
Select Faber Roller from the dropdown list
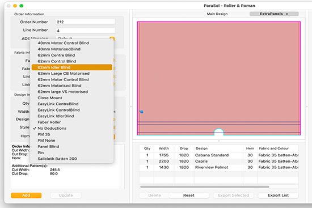coord(72,122)
